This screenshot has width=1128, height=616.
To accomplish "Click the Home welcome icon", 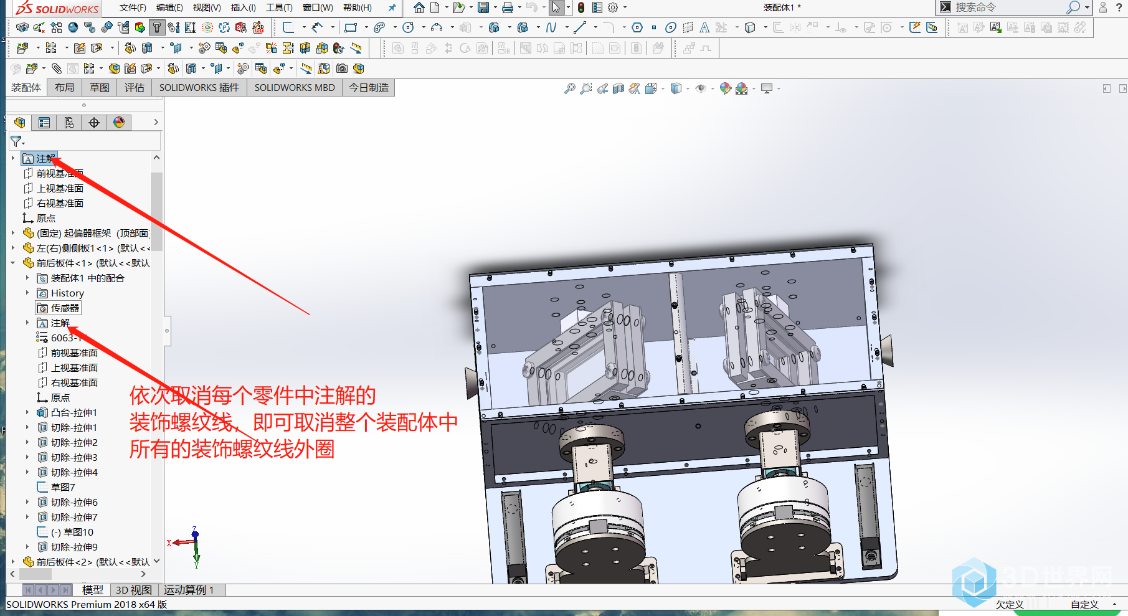I will (x=419, y=7).
